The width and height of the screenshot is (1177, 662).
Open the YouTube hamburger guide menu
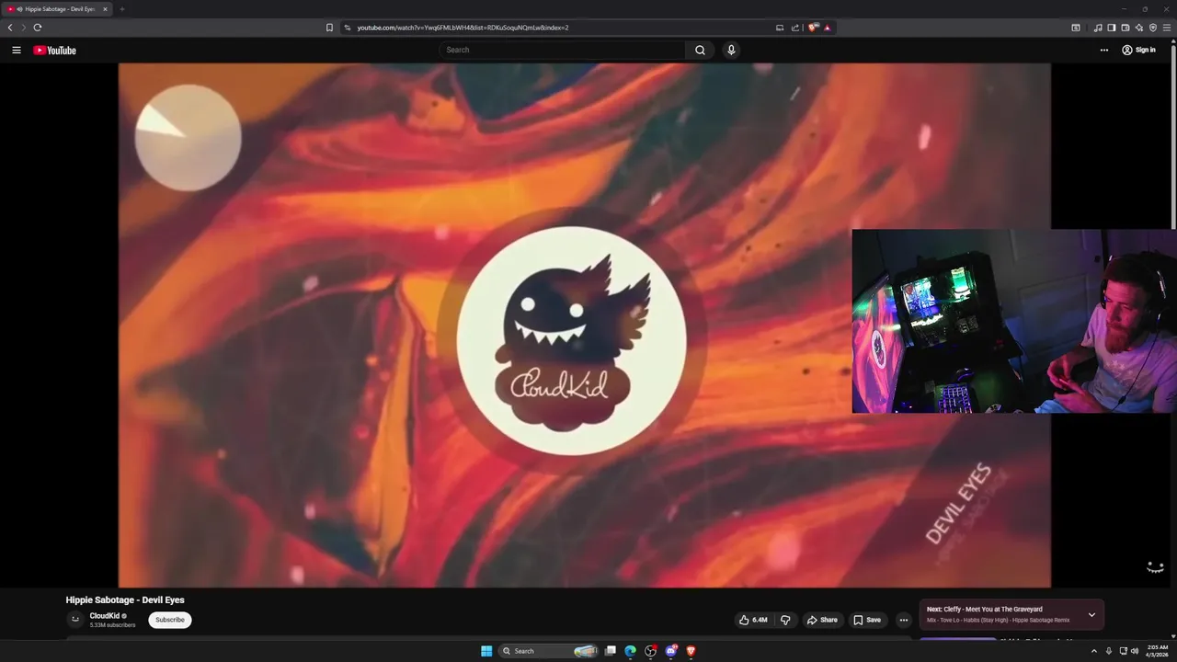tap(16, 51)
